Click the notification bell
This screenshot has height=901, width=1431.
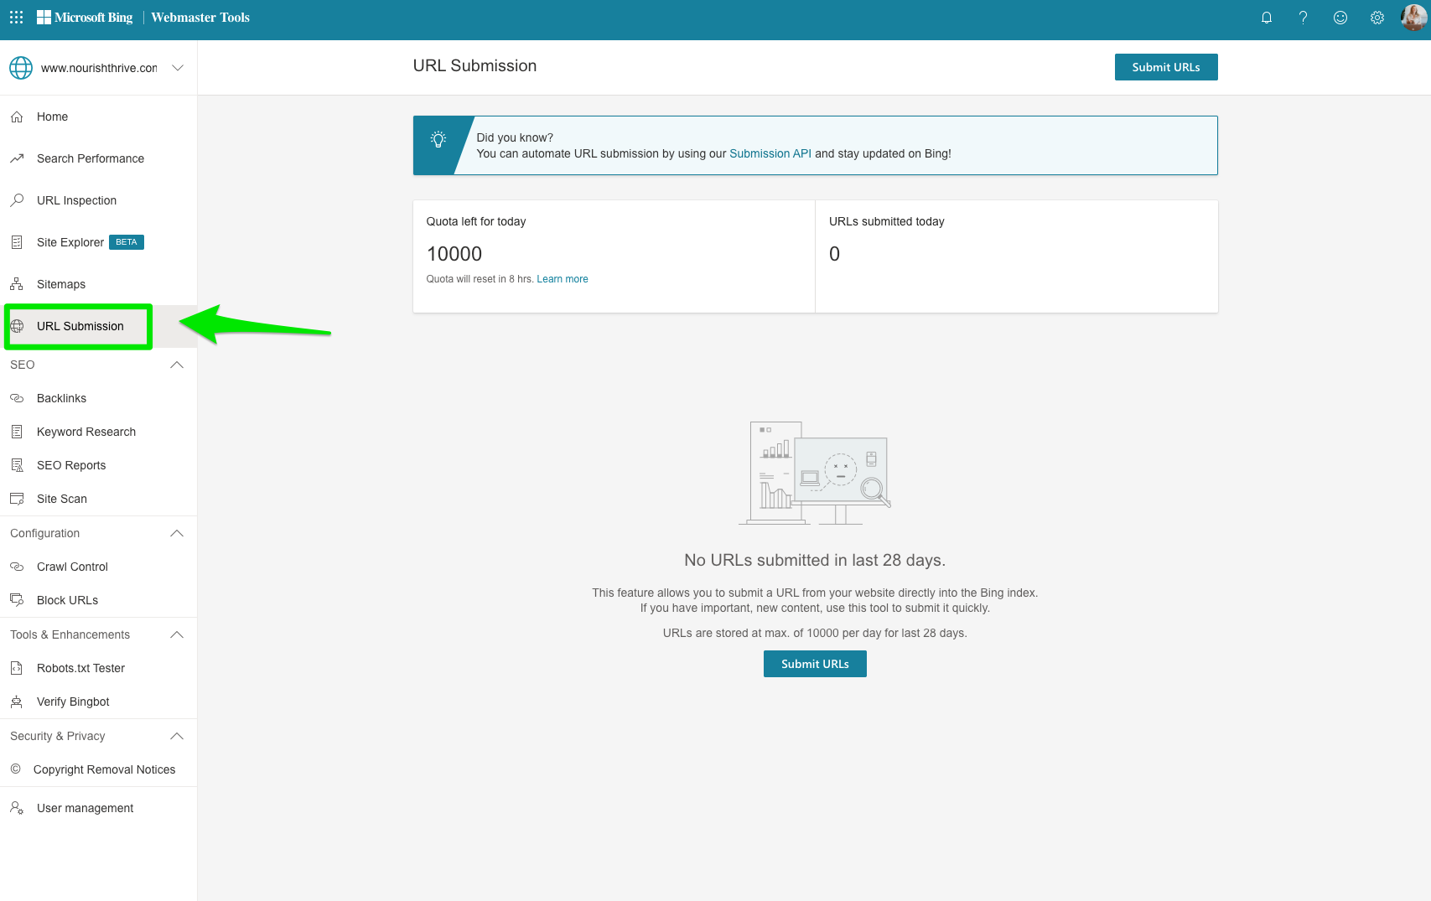click(x=1267, y=17)
